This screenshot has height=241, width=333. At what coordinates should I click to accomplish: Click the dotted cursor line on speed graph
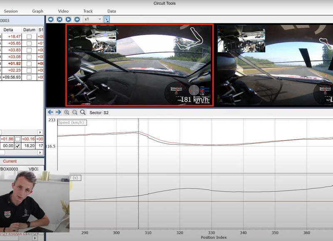pyautogui.click(x=139, y=174)
